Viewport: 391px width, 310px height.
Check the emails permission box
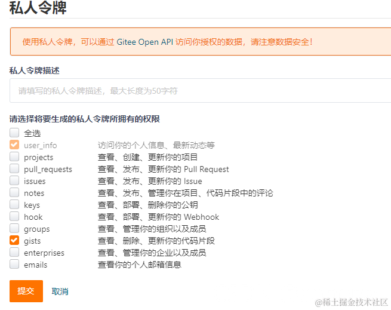click(x=14, y=264)
